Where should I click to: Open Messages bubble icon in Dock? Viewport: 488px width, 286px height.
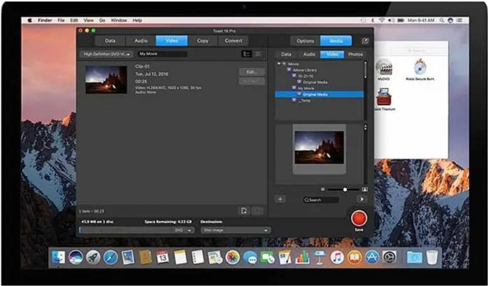tap(250, 258)
